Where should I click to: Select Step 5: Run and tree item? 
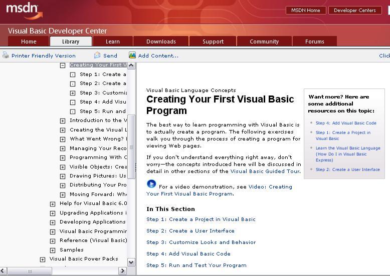tap(103, 111)
